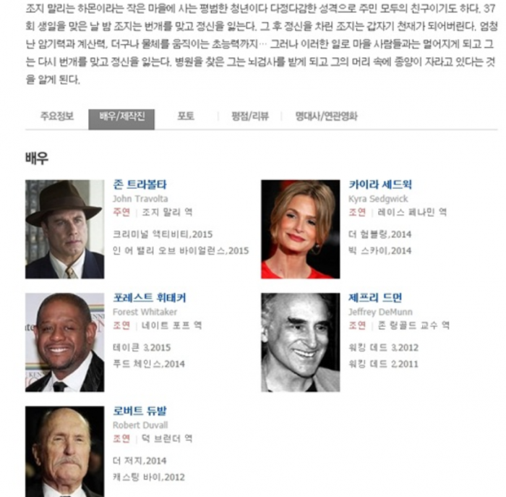
Task: Click the Robert Duvall photo thumbnail
Action: point(65,451)
